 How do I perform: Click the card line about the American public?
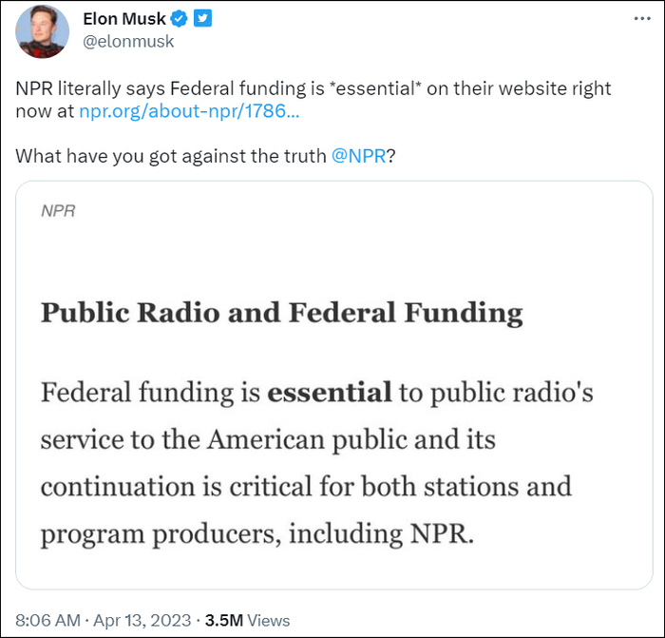(268, 439)
